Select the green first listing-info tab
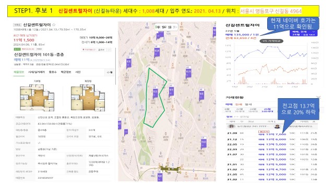Image resolution: width=334 pixels, height=187 pixels. tap(19, 72)
